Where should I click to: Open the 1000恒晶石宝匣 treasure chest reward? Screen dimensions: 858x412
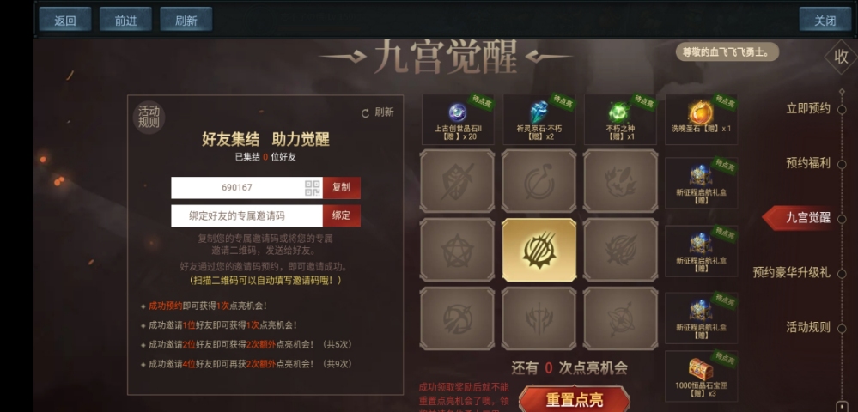701,376
